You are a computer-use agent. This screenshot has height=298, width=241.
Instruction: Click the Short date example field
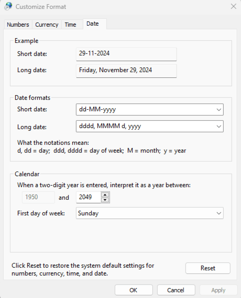click(126, 54)
